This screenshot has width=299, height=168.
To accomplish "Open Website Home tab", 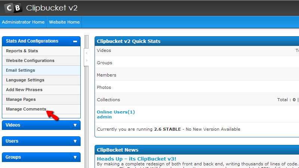I will [64, 22].
